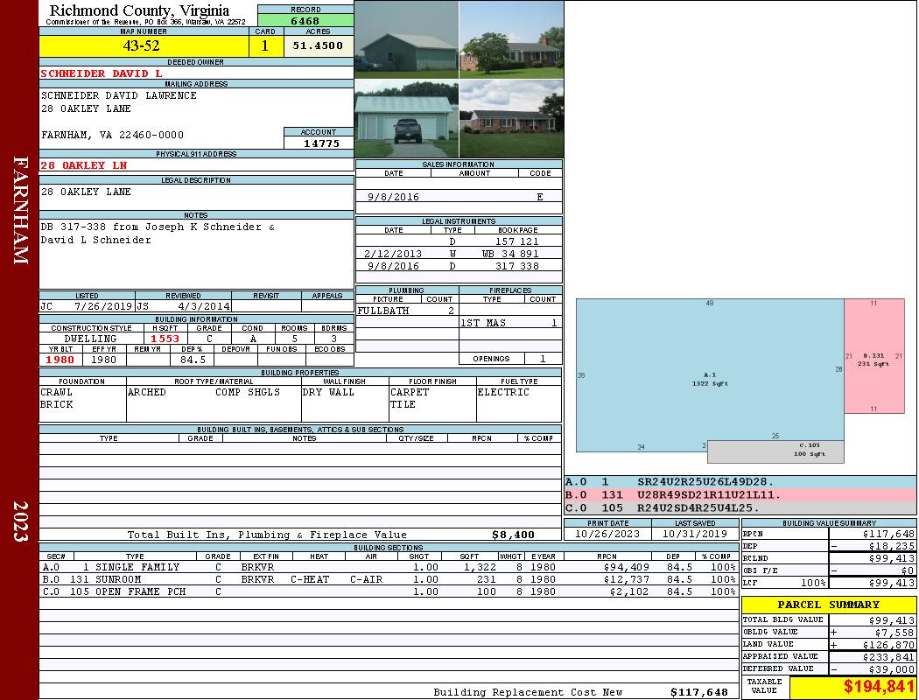Click the red H SQFT value 1553

(165, 339)
